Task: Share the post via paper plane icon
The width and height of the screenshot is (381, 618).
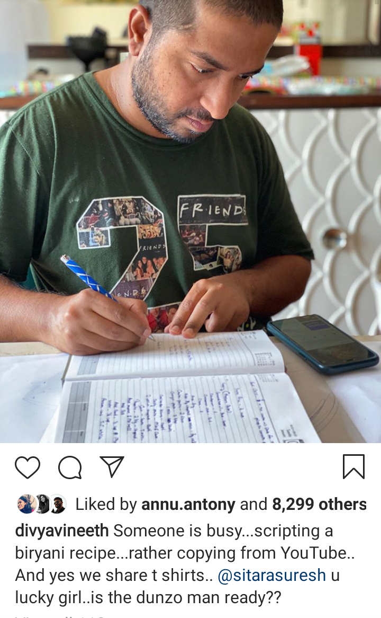Action: tap(112, 466)
